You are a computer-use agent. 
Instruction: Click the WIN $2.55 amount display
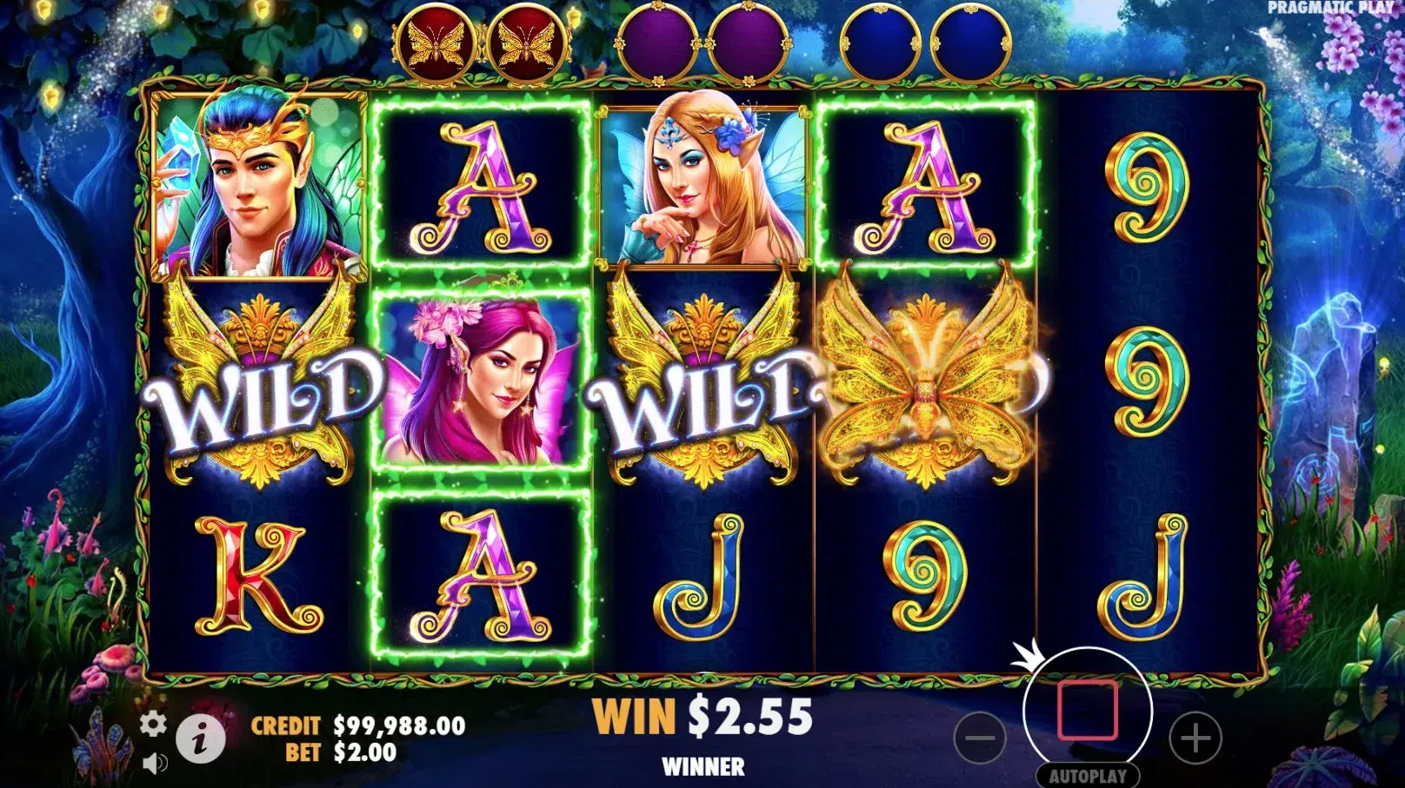[x=702, y=718]
